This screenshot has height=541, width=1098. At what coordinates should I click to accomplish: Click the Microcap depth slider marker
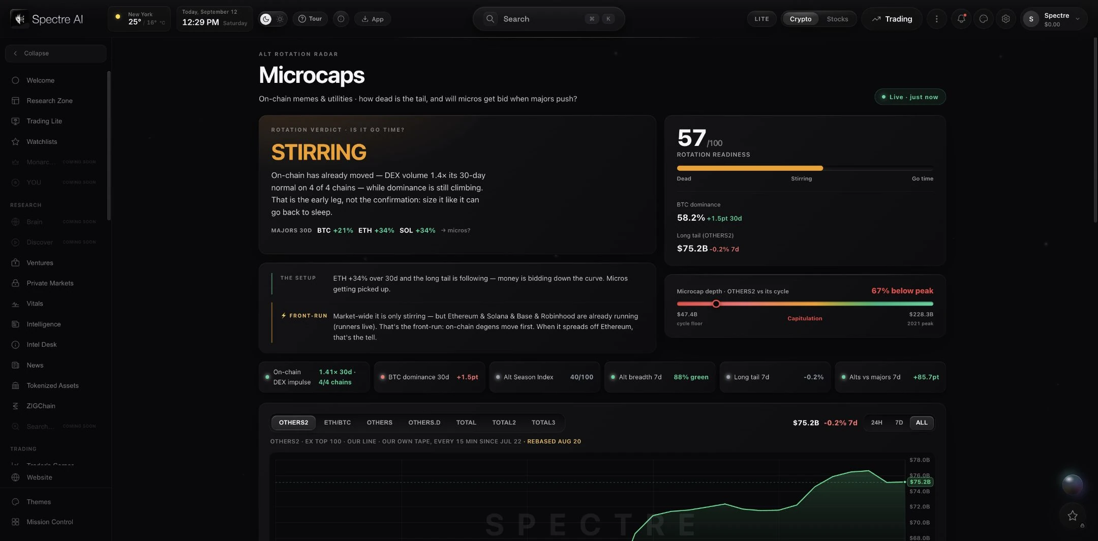click(716, 304)
